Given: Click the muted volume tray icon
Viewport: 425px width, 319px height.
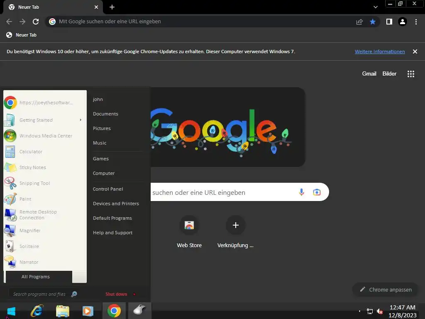Looking at the screenshot, I should coord(380,311).
